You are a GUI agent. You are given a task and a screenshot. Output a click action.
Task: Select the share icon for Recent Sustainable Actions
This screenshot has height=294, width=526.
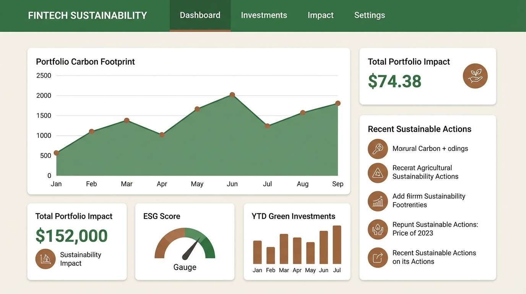coord(378,257)
